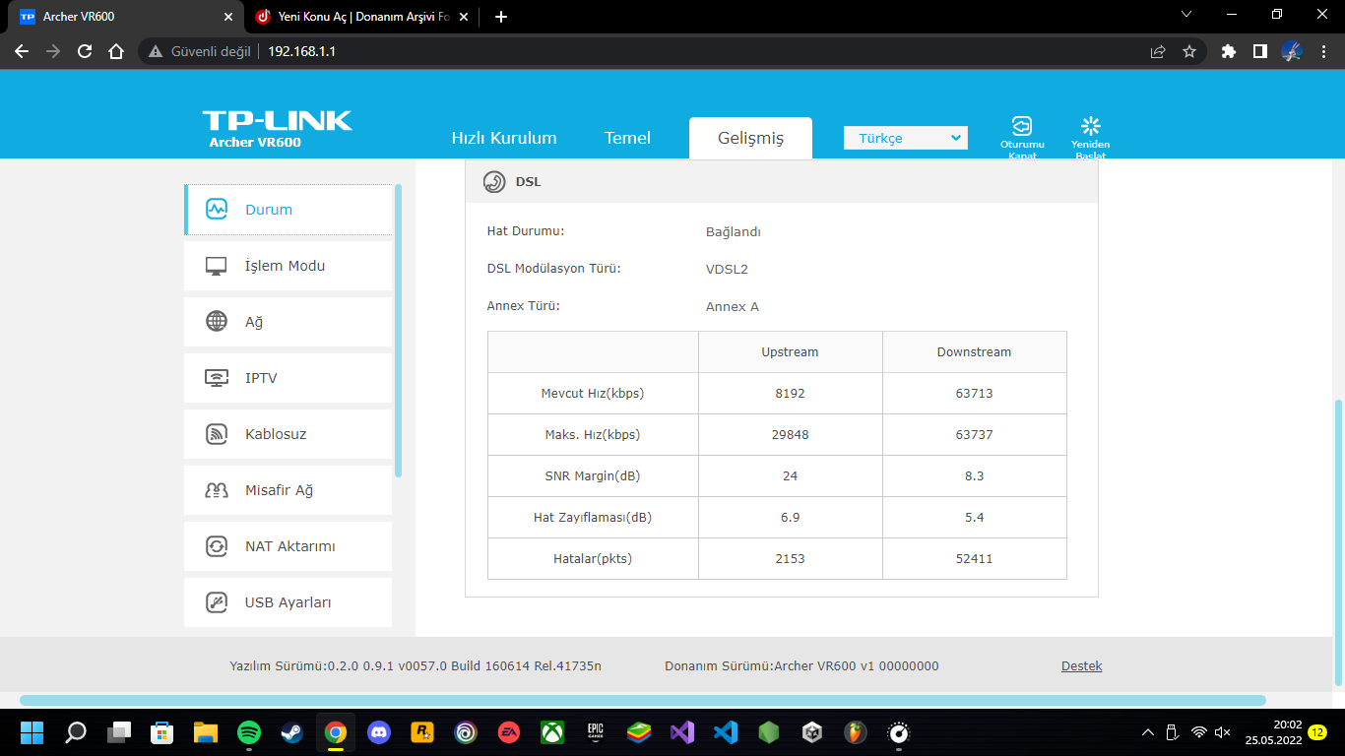Viewport: 1345px width, 756px height.
Task: Switch to the Hızlı Kurulum tab
Action: click(x=504, y=138)
